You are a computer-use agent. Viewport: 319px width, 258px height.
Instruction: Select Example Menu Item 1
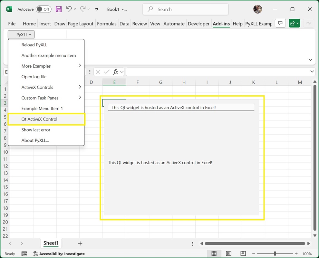coord(46,109)
